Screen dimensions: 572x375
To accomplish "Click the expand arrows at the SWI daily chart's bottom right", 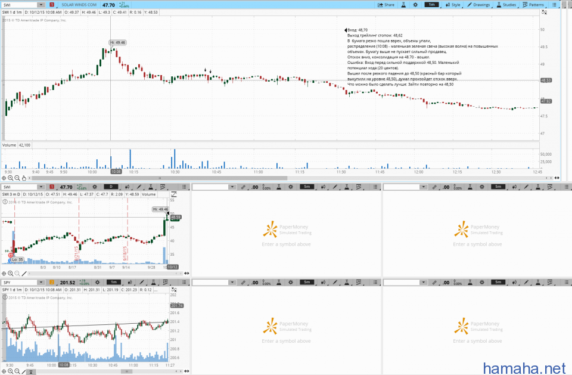I will 186,274.
